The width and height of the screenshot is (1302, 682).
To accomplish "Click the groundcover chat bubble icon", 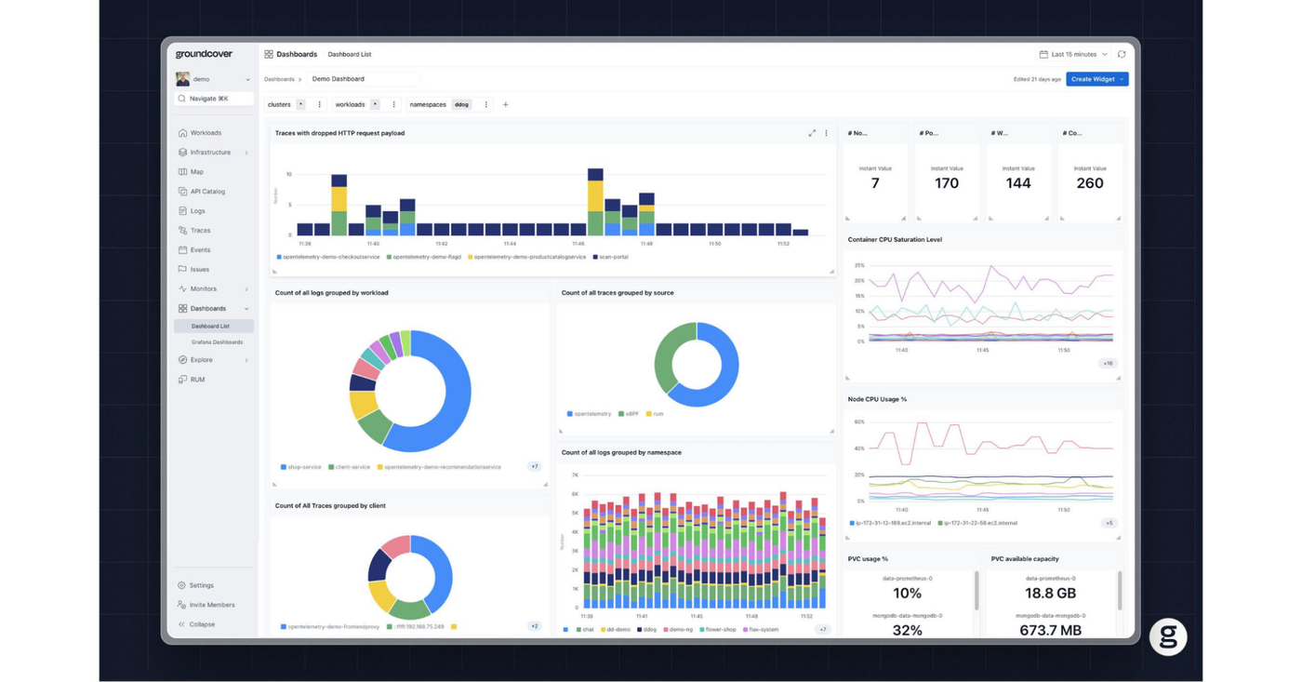I will point(1168,637).
